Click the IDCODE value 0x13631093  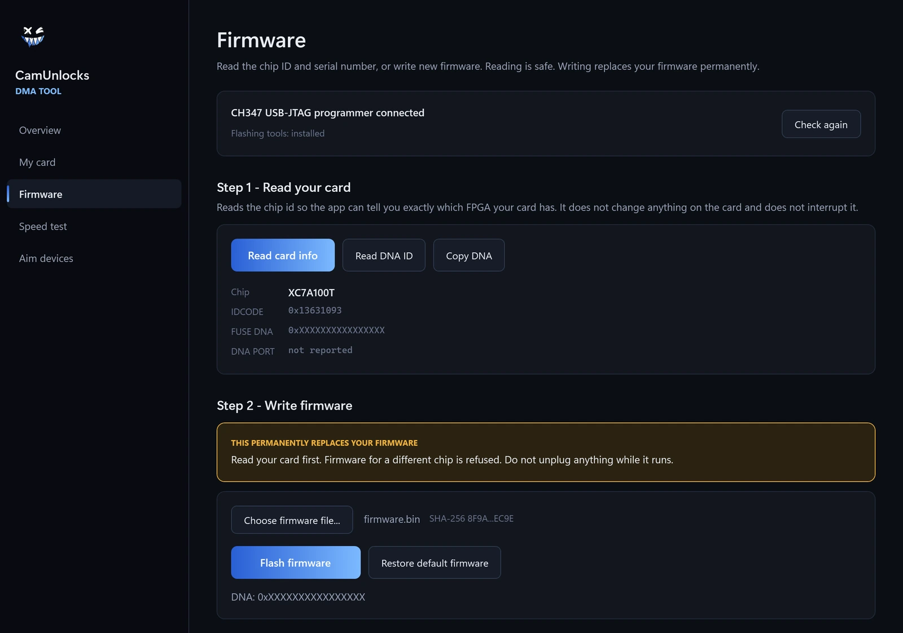click(x=315, y=311)
